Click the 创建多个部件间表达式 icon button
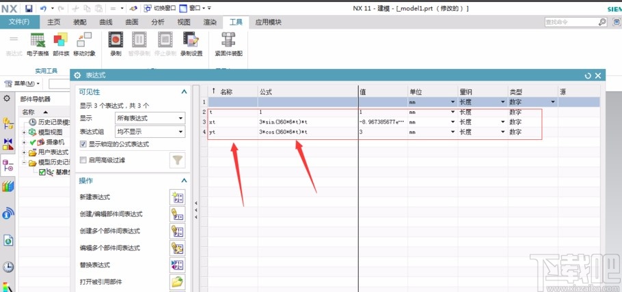Image resolution: width=622 pixels, height=292 pixels. [x=177, y=231]
